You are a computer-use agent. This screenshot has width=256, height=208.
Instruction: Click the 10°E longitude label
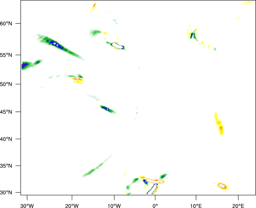(196, 206)
